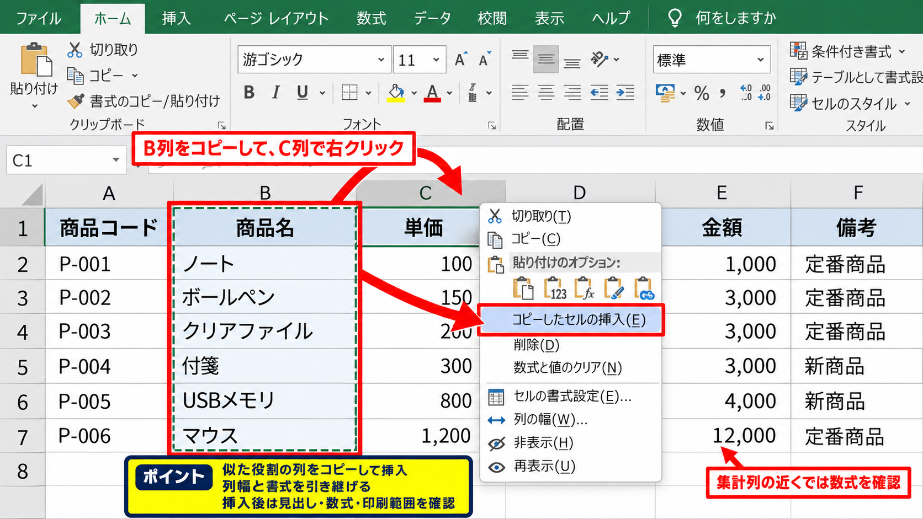Click the comma style button
This screenshot has width=923, height=519.
723,93
